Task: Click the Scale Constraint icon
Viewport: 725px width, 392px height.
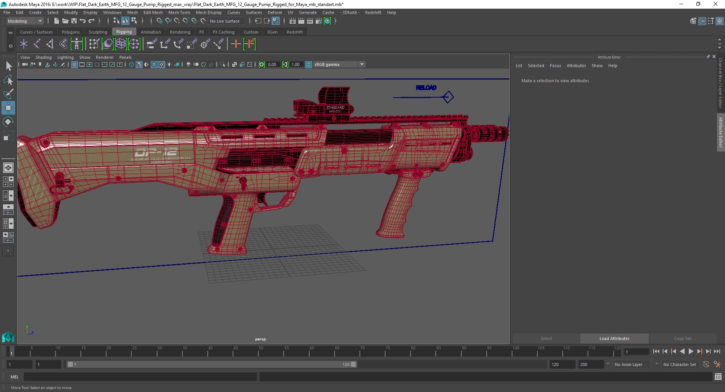Action: [x=191, y=44]
